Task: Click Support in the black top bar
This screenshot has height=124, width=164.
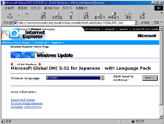Action: coord(109,29)
